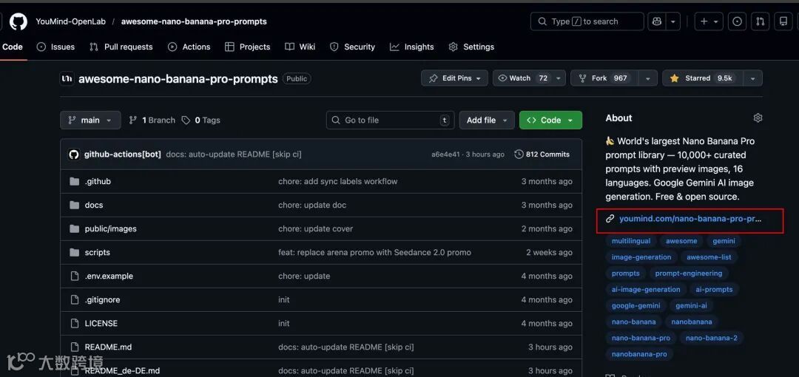
Task: Switch to the Issues tab
Action: pos(56,47)
